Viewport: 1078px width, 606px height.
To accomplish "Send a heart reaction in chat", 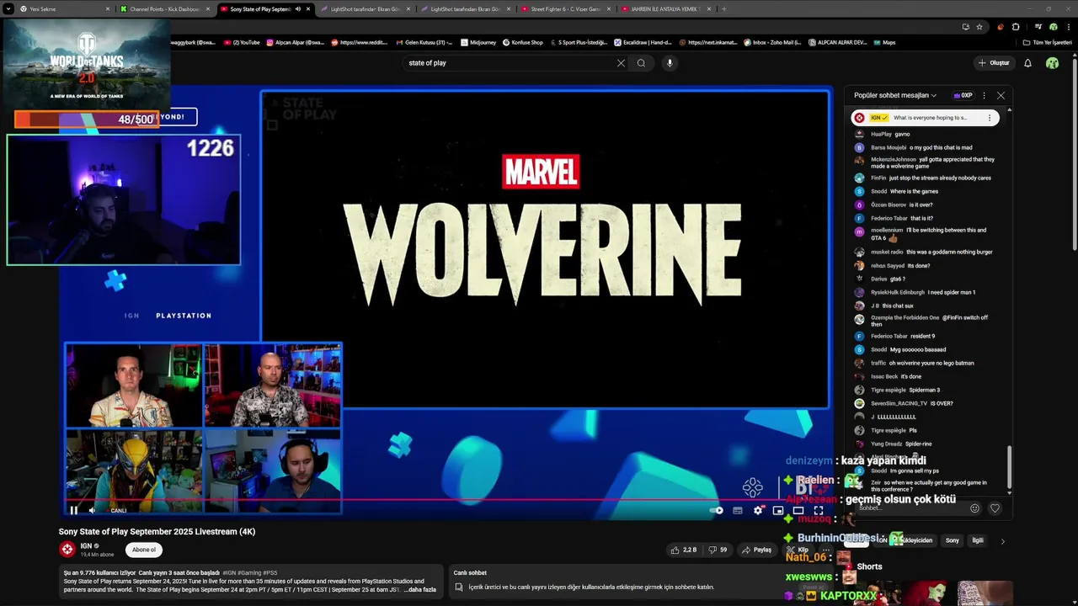I will pyautogui.click(x=995, y=508).
